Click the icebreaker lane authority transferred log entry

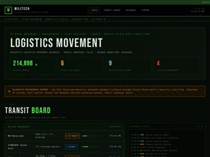[x=154, y=138]
